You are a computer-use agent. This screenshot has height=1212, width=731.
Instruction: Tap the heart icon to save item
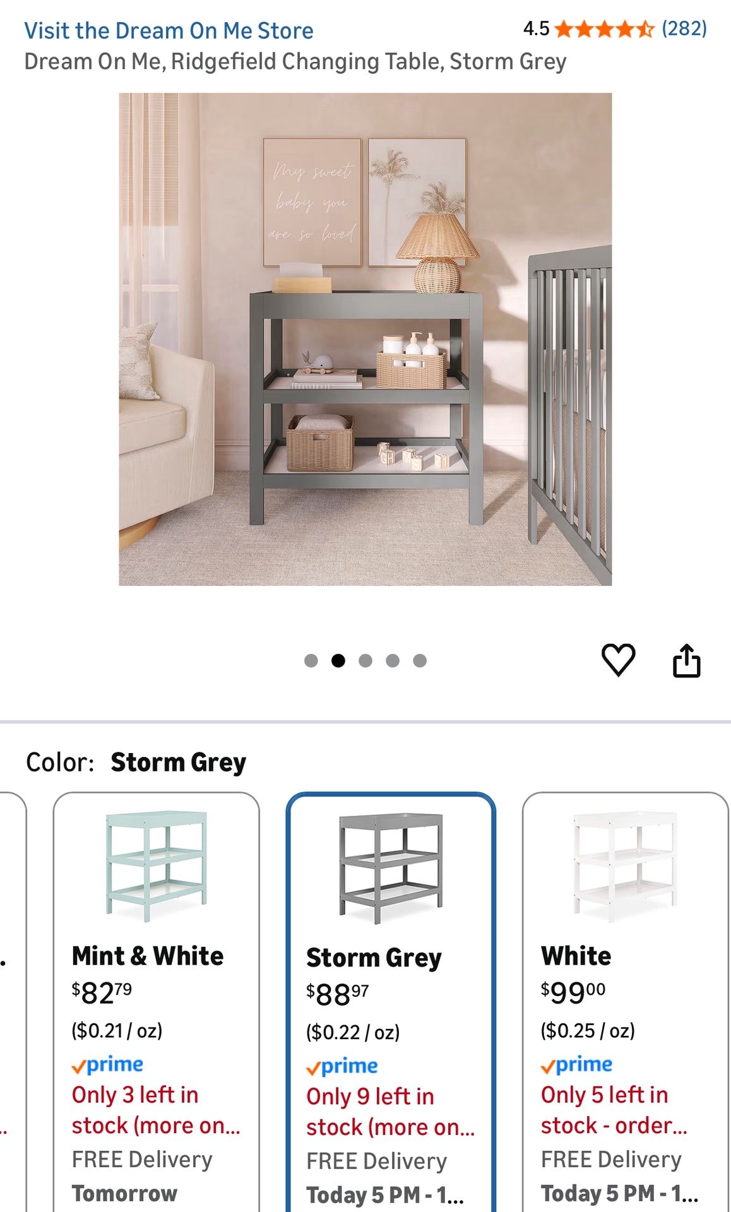tap(618, 660)
